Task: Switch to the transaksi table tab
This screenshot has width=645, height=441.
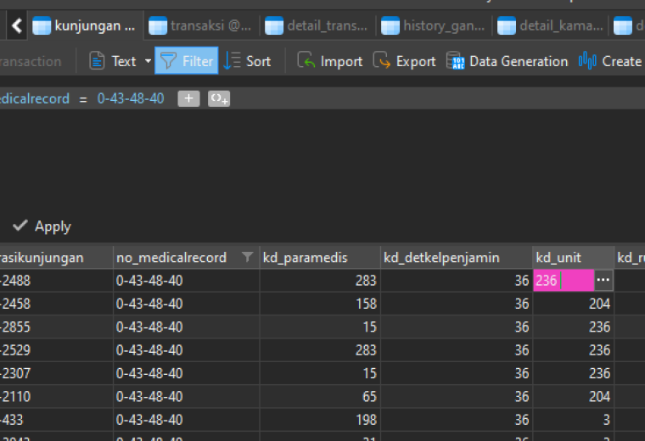Action: (200, 25)
